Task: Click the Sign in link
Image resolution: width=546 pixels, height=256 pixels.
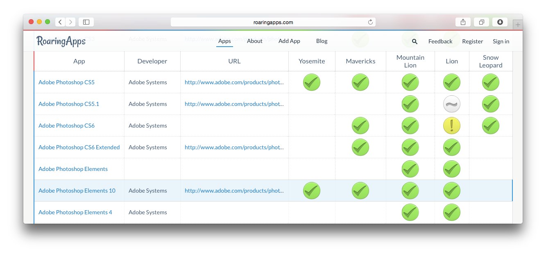Action: [x=501, y=41]
